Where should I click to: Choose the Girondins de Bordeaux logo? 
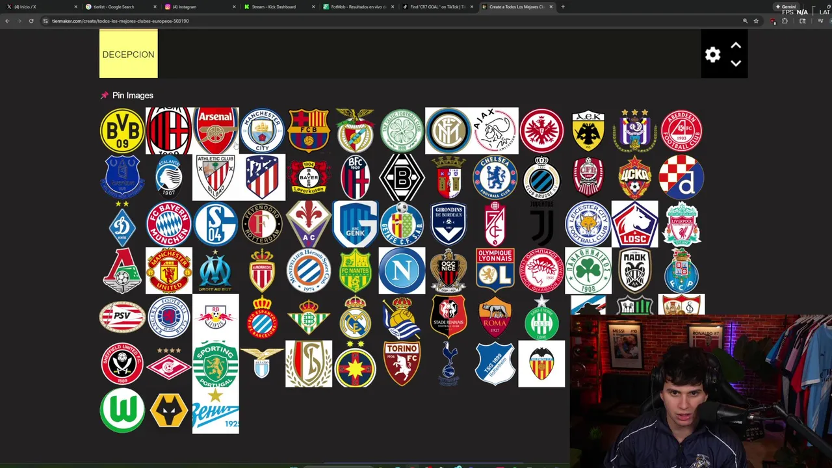448,224
